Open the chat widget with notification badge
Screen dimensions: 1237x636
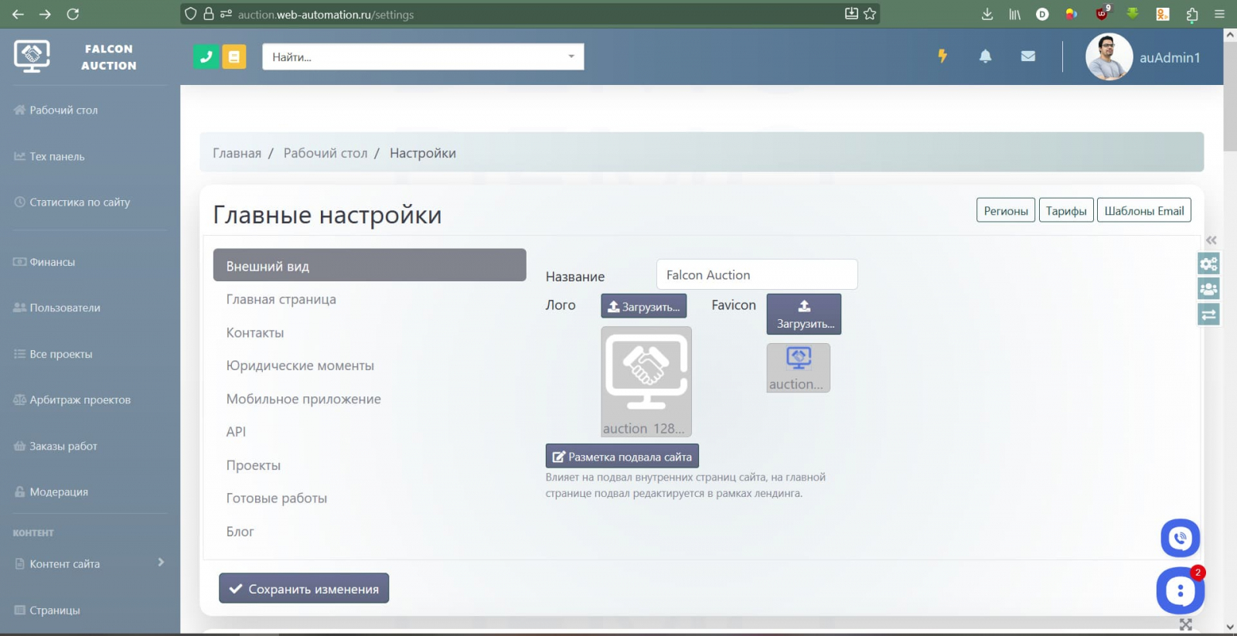1180,591
